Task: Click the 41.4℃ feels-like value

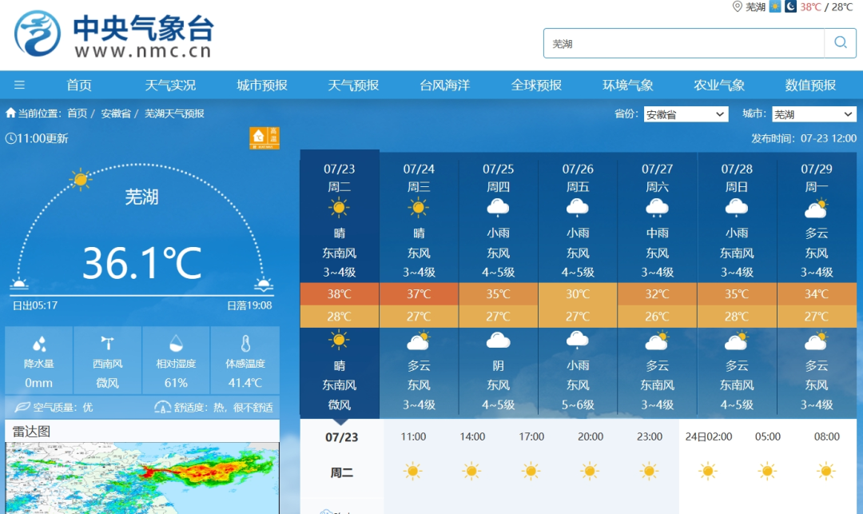Action: tap(245, 382)
